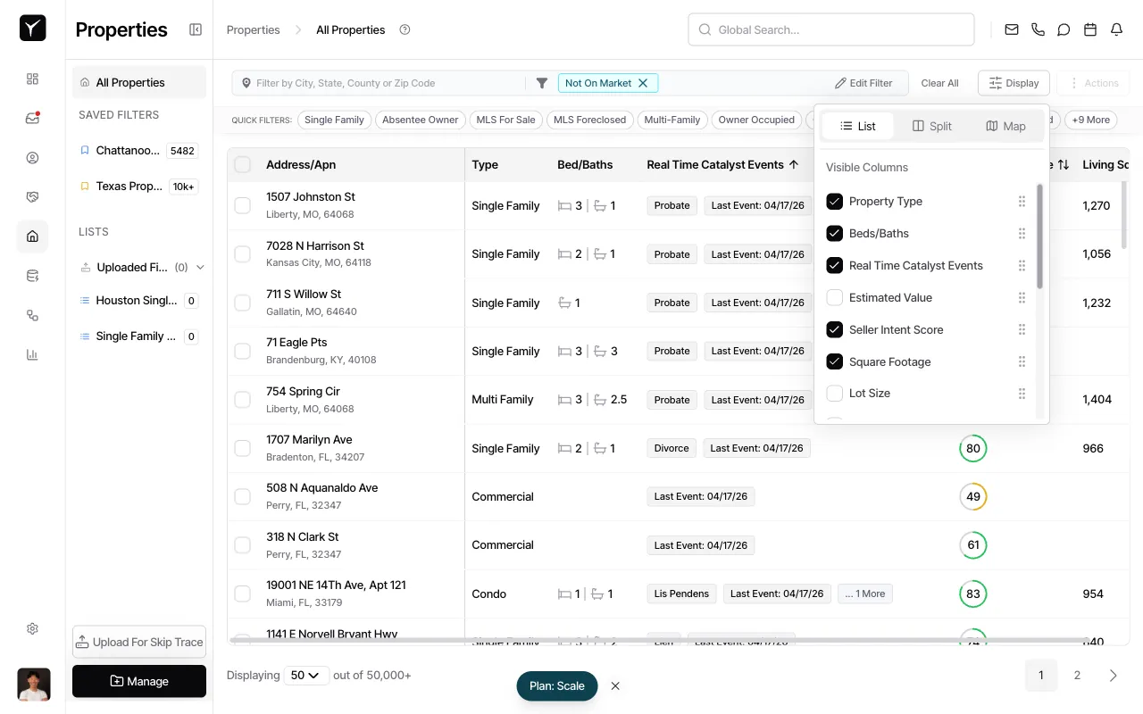This screenshot has width=1143, height=714.
Task: Open the analytics bar chart icon
Action: point(32,354)
